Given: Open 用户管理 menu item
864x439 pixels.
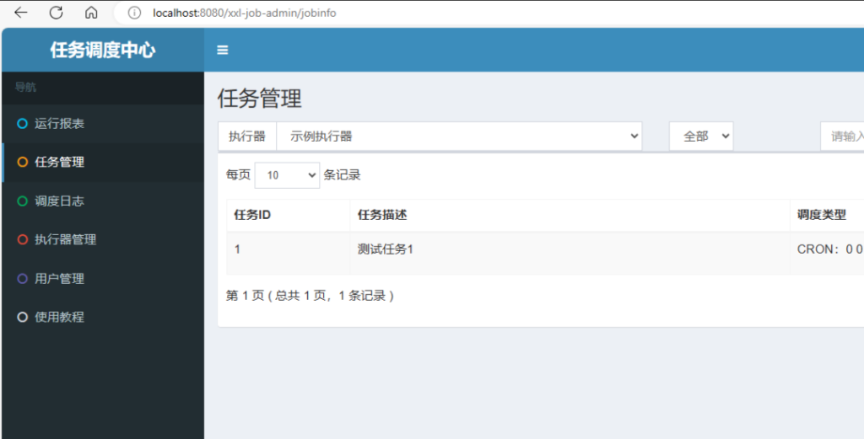Looking at the screenshot, I should (x=103, y=279).
